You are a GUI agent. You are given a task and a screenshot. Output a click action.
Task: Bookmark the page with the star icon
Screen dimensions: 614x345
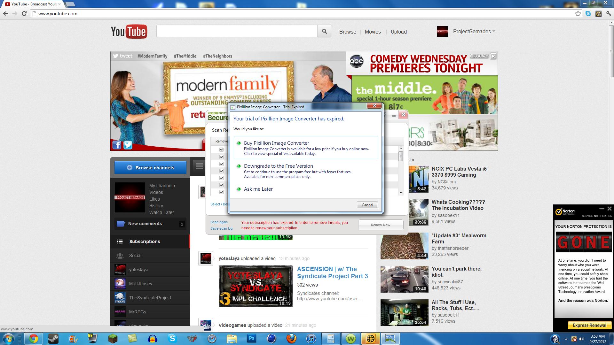(578, 13)
